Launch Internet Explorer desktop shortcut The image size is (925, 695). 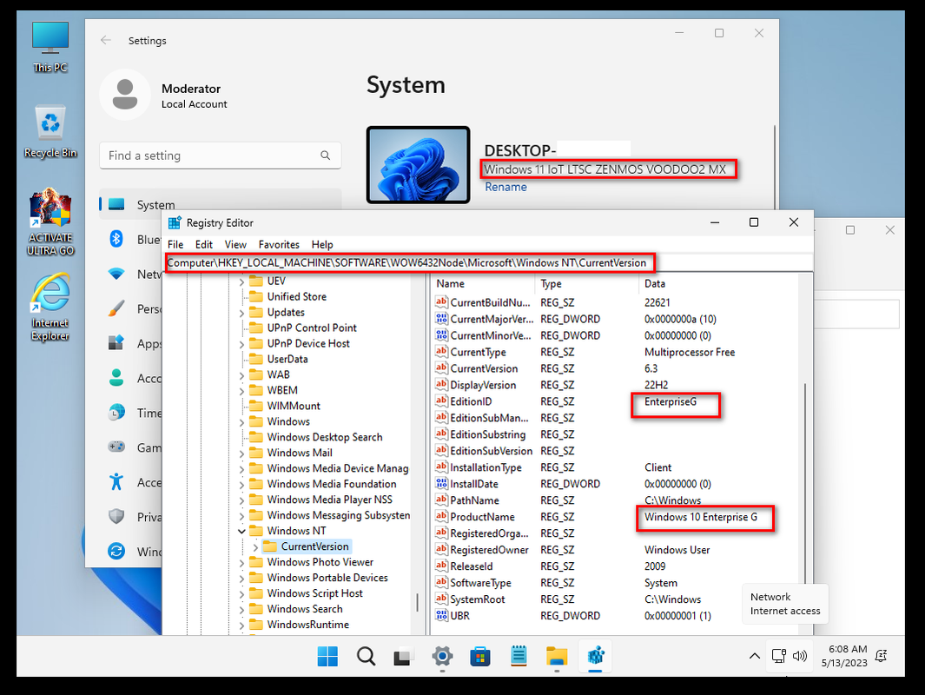50,307
